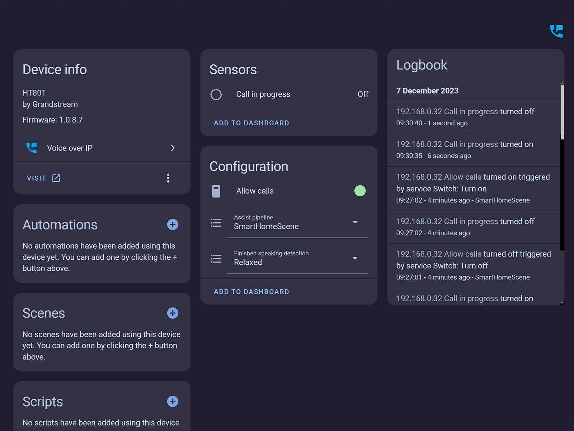Click the Finished speaking detection list icon
This screenshot has width=574, height=431.
(x=216, y=259)
